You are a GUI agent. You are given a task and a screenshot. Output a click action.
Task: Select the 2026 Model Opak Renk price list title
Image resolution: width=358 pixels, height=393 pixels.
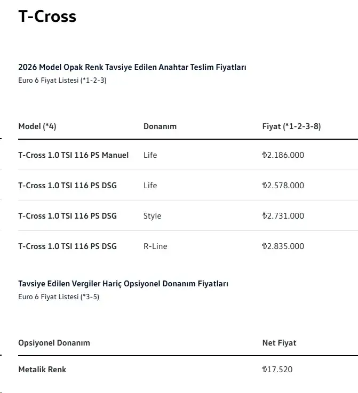(132, 67)
